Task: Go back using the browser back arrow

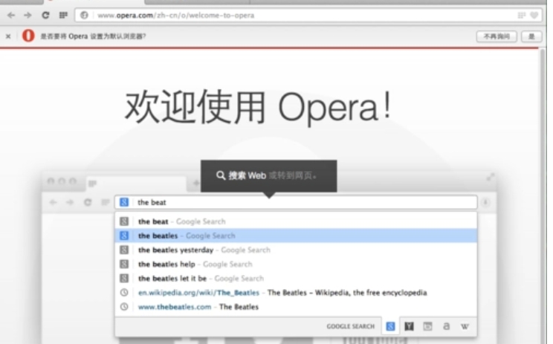Action: tap(11, 15)
